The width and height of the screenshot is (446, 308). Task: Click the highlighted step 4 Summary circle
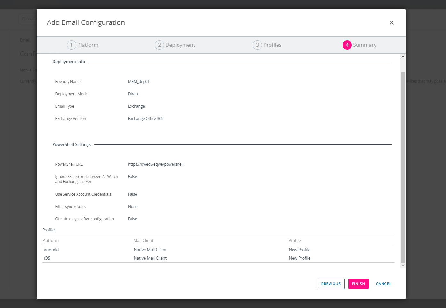point(347,45)
